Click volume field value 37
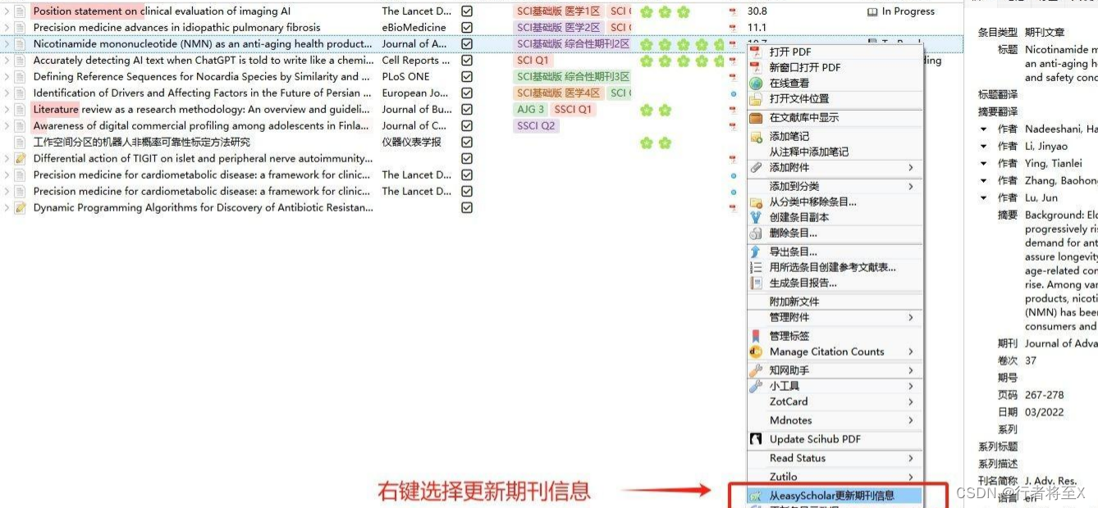This screenshot has width=1098, height=508. tap(1031, 361)
